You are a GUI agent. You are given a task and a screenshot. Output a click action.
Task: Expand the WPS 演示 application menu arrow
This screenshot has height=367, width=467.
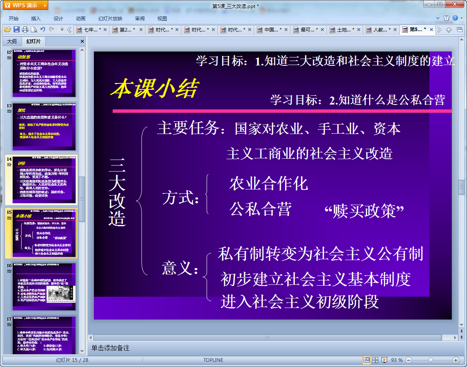45,5
